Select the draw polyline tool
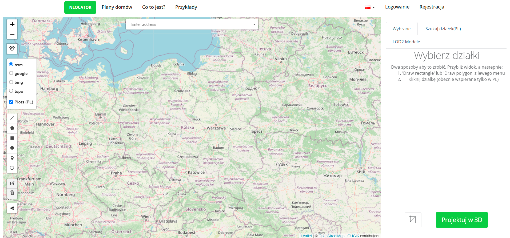 (12, 118)
